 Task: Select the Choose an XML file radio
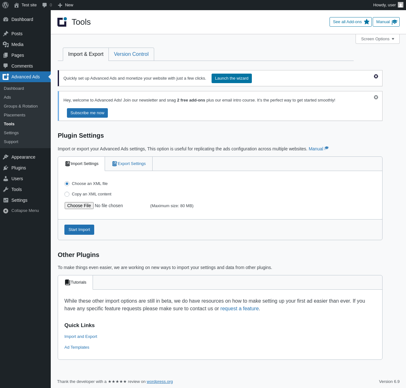click(67, 184)
